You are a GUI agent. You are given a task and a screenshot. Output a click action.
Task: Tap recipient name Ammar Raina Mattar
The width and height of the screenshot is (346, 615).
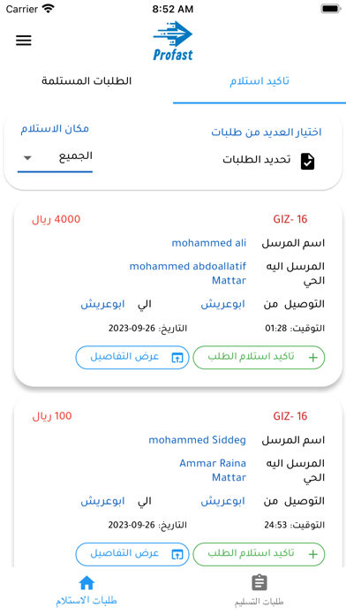[213, 470]
